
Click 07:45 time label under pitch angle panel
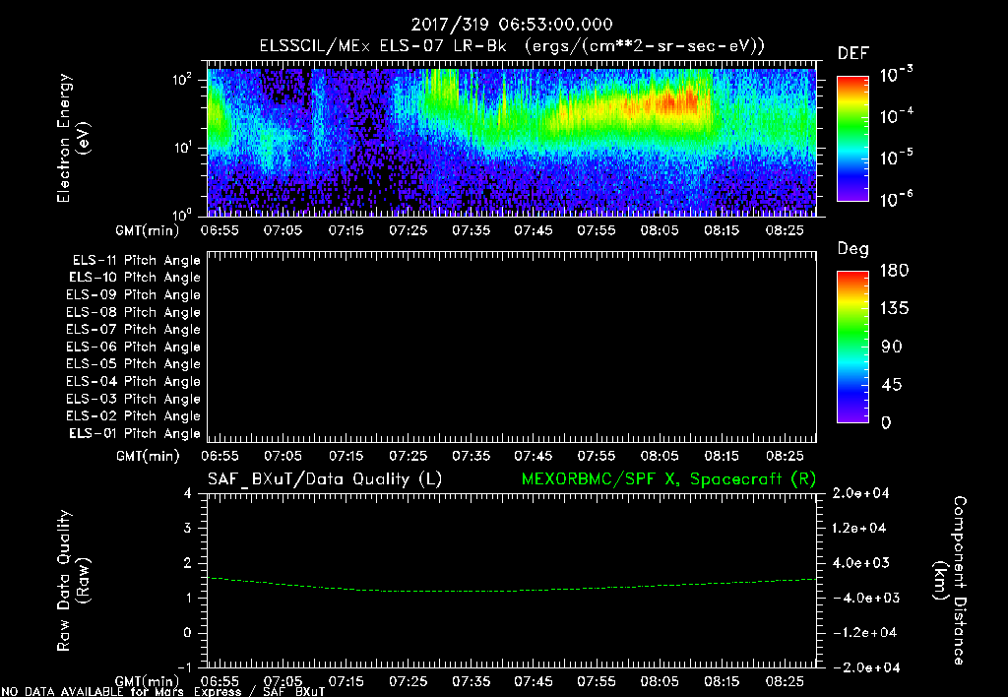(534, 456)
